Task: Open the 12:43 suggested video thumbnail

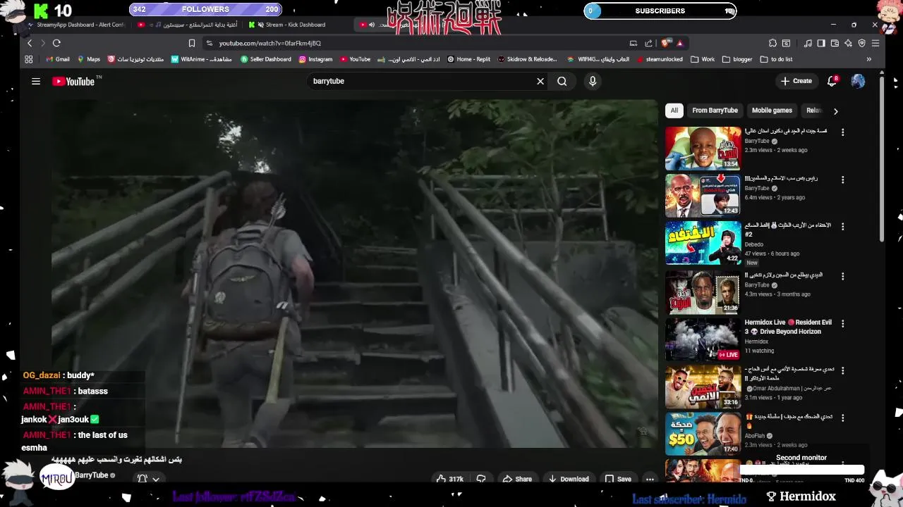Action: pyautogui.click(x=703, y=196)
